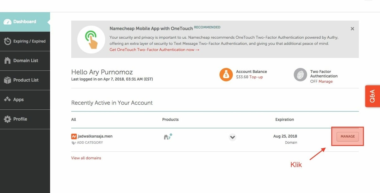This screenshot has height=193, width=380.
Task: Go to Domain List in sidebar
Action: tap(25, 61)
